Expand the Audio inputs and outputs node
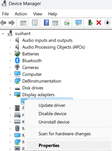Viewport: 112px width, 151px height. pos(10,40)
